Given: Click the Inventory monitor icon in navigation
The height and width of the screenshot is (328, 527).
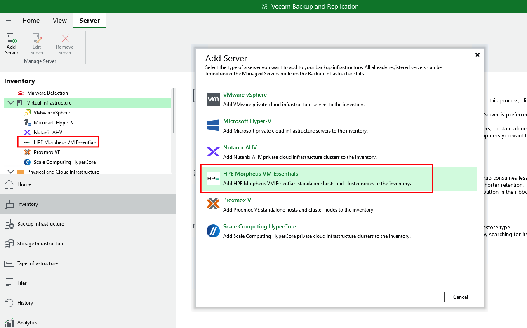Looking at the screenshot, I should 9,204.
